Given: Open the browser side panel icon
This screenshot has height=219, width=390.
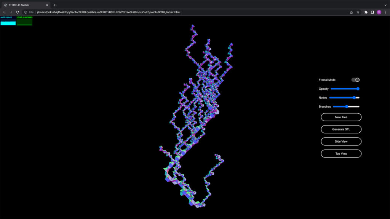Looking at the screenshot, I should pos(372,12).
